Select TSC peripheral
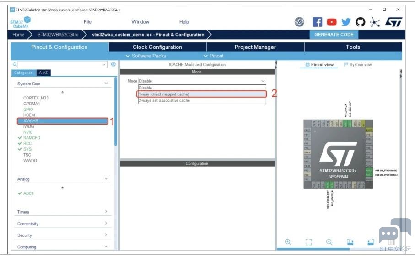 27,155
